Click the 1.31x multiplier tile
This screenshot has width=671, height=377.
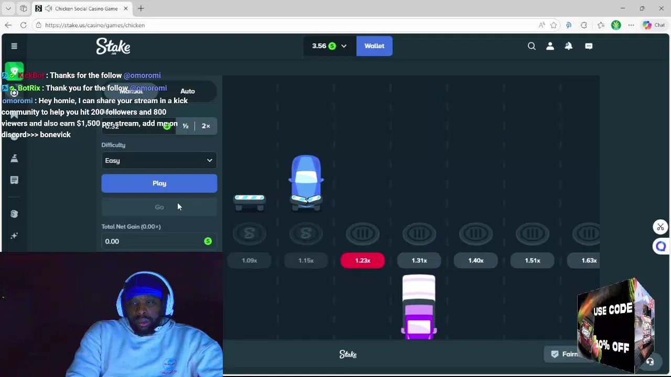pyautogui.click(x=419, y=260)
